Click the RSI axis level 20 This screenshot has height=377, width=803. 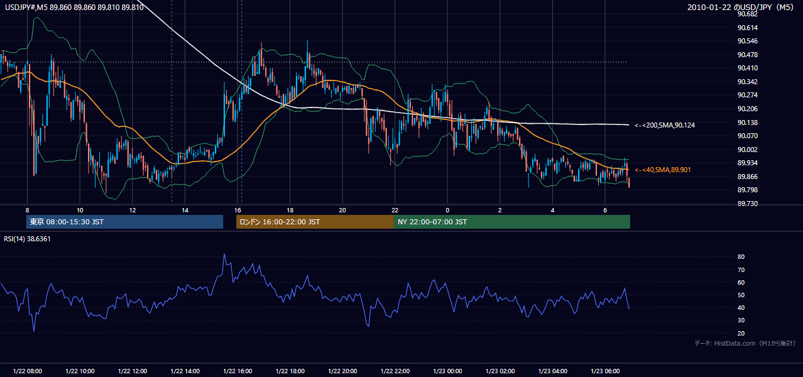pos(741,333)
